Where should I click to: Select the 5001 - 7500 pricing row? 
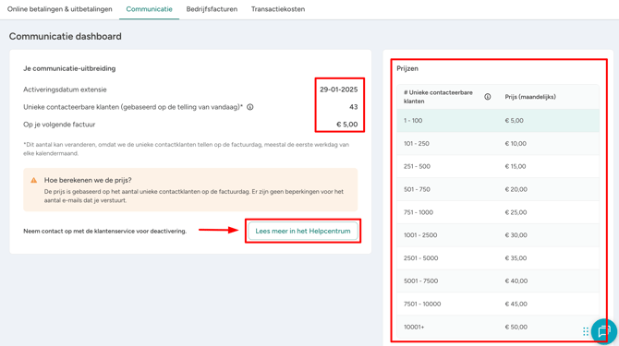[498, 281]
